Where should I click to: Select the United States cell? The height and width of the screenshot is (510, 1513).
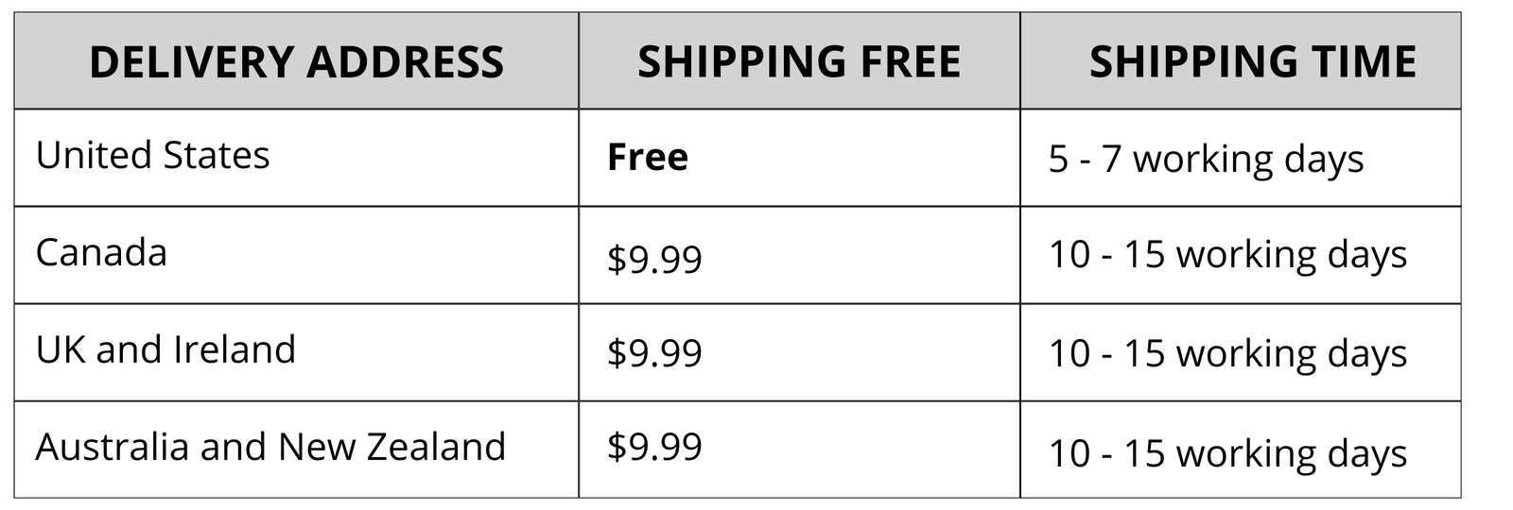pos(152,156)
